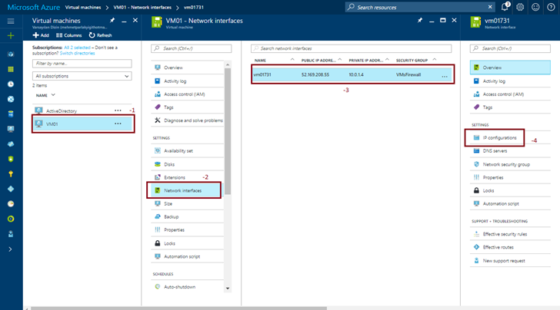This screenshot has width=560, height=310.
Task: Select Network interfaces in VM01 menu
Action: pos(185,190)
